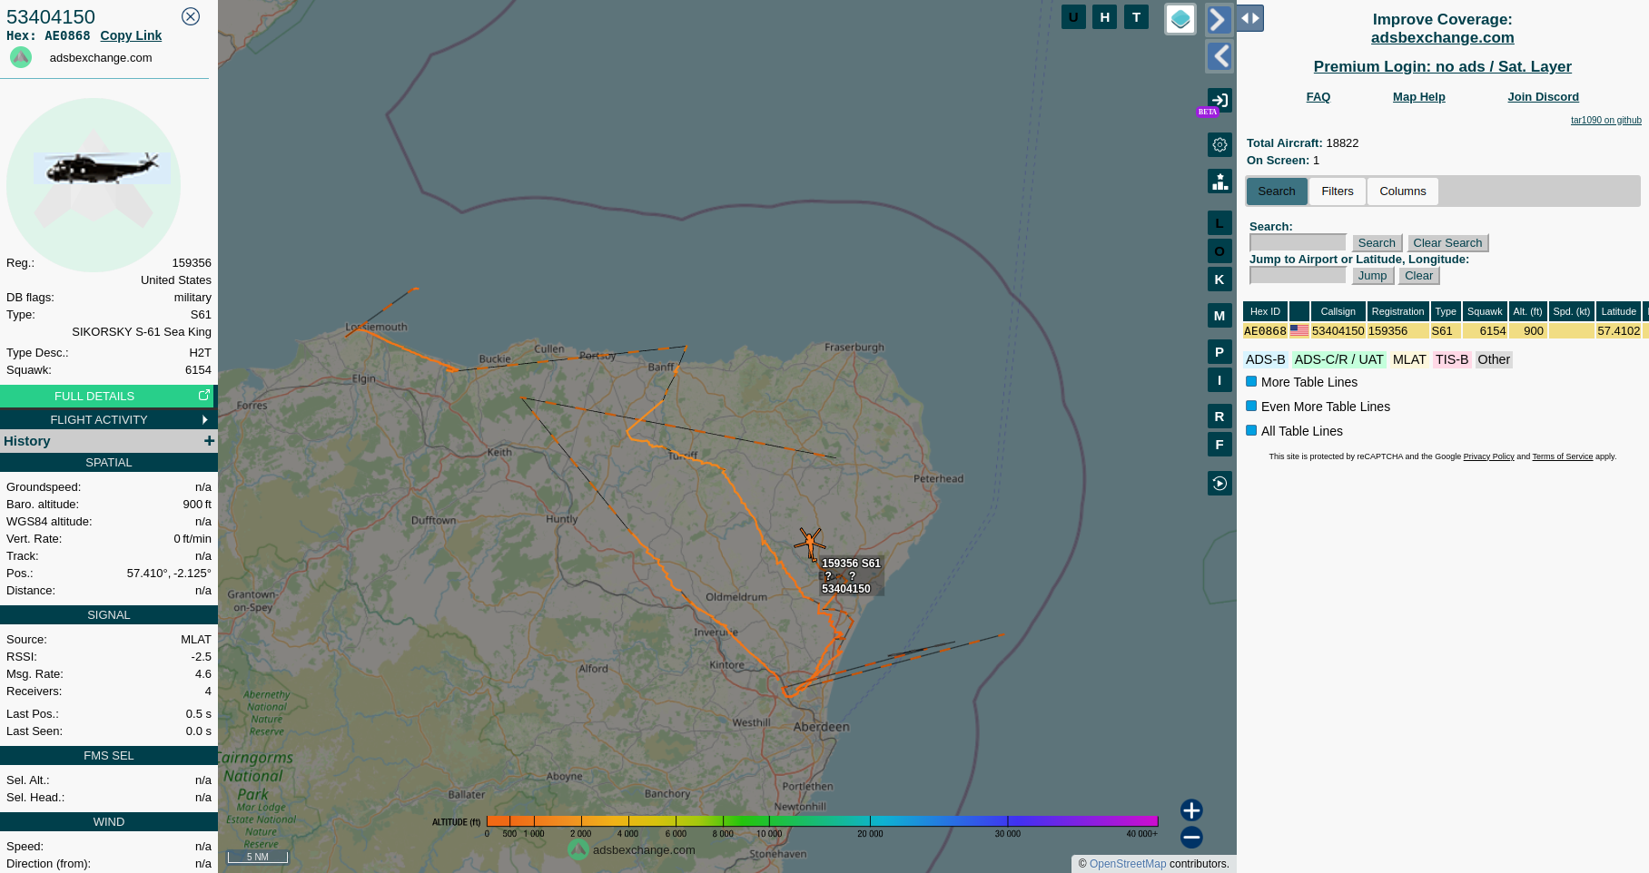Zoom in with the plus button
Screen dimensions: 1649x873
pyautogui.click(x=1191, y=809)
